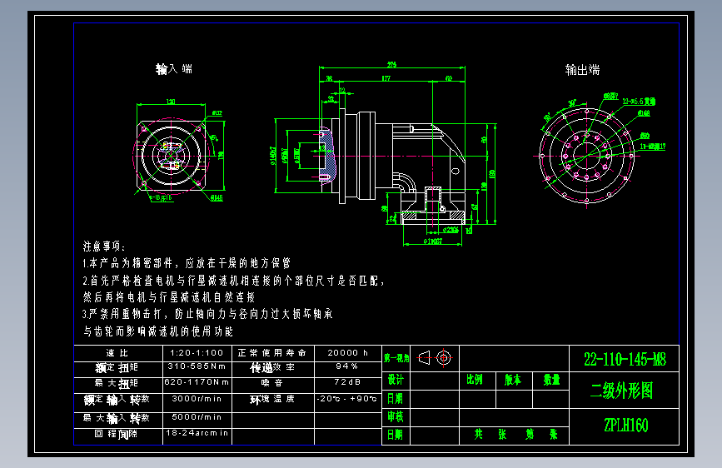Select the 设计 title block cell

pyautogui.click(x=396, y=380)
